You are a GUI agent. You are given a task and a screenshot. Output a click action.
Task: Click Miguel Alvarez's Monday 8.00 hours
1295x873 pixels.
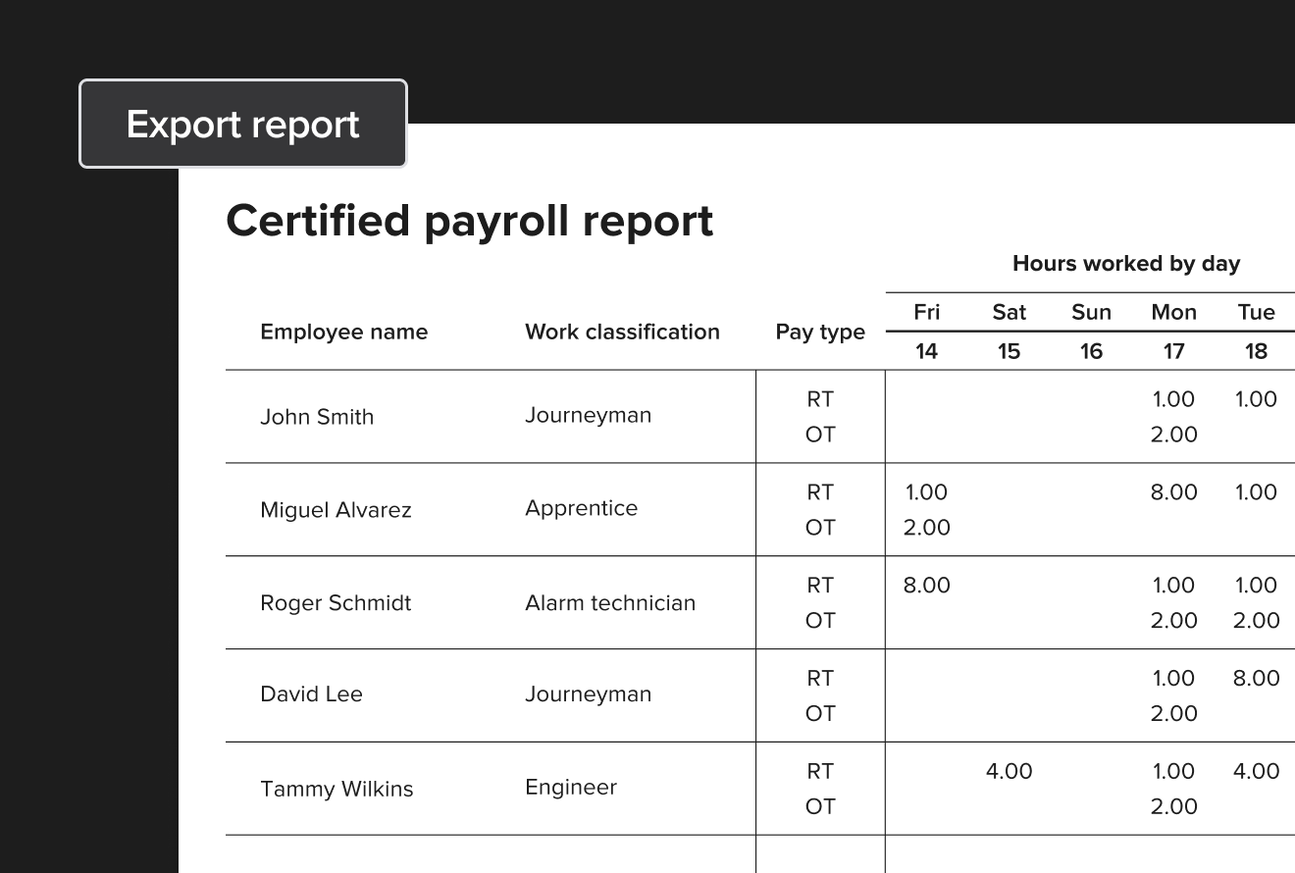click(1173, 492)
